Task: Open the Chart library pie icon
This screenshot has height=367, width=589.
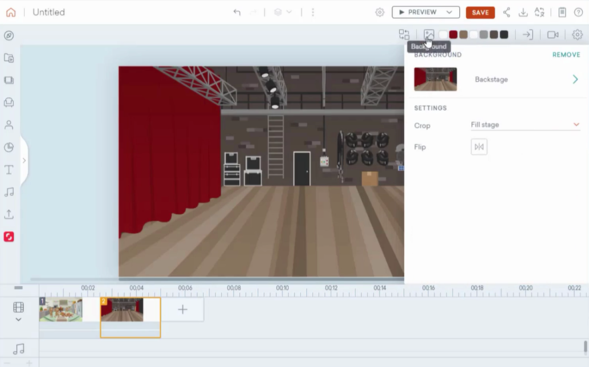Action: pyautogui.click(x=9, y=147)
